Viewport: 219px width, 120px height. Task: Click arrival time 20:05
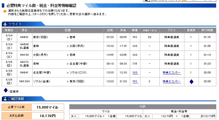click(123, 55)
